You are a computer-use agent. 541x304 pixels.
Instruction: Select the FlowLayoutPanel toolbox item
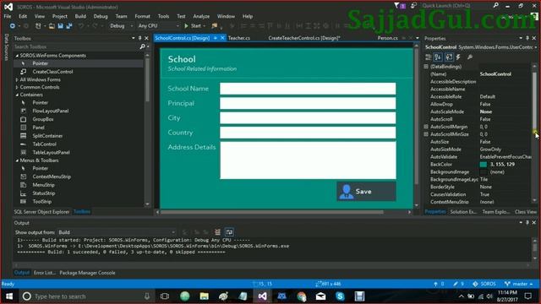coord(51,111)
